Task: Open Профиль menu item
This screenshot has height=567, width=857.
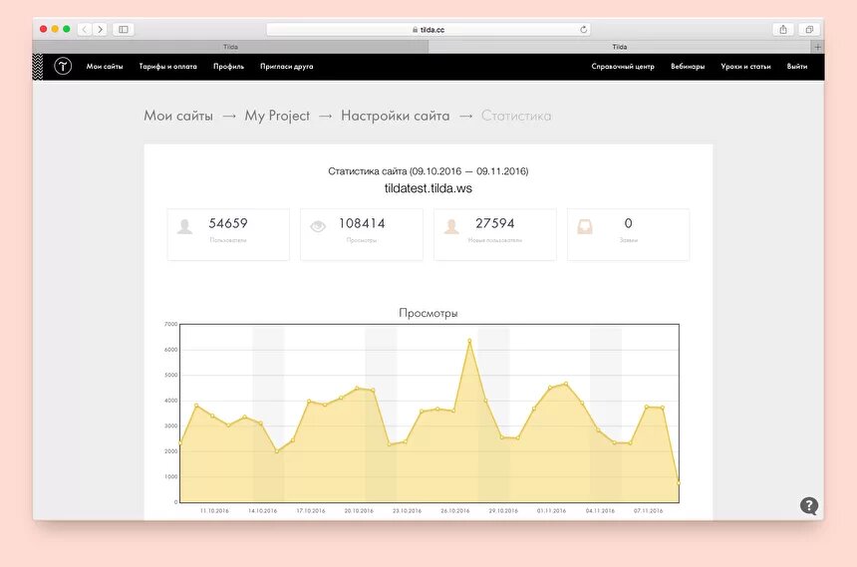Action: (x=228, y=66)
